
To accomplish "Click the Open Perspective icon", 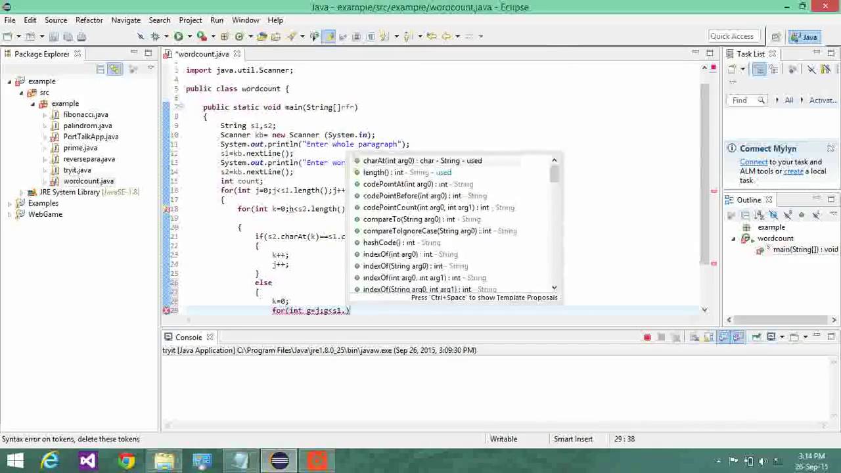I will coord(776,37).
